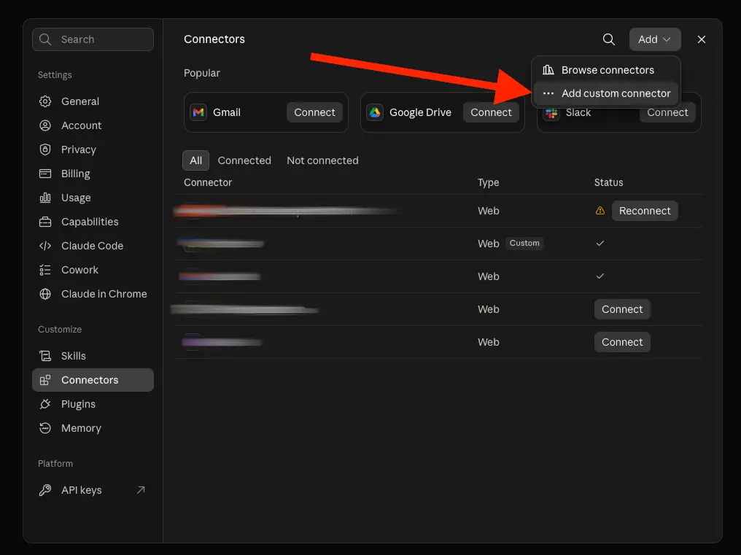Open the Plugins page
The image size is (741, 555).
93,404
